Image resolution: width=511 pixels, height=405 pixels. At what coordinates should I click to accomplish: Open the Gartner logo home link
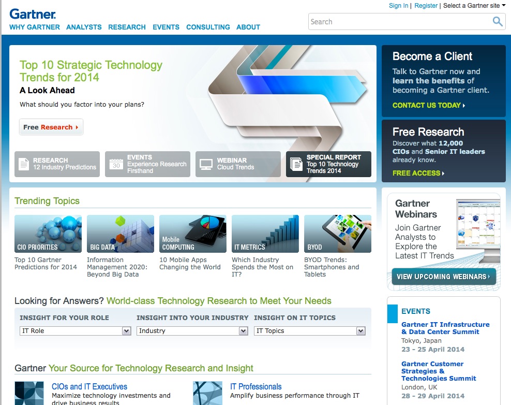33,14
